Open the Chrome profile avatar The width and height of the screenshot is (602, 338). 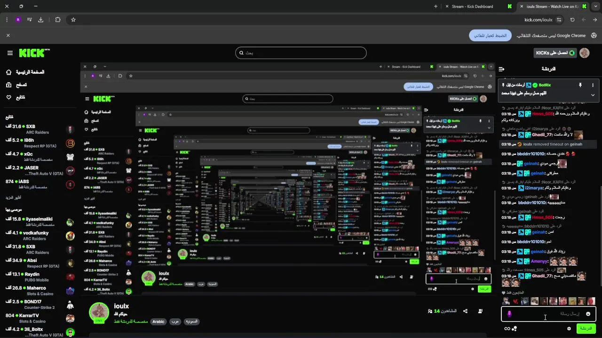point(18,20)
